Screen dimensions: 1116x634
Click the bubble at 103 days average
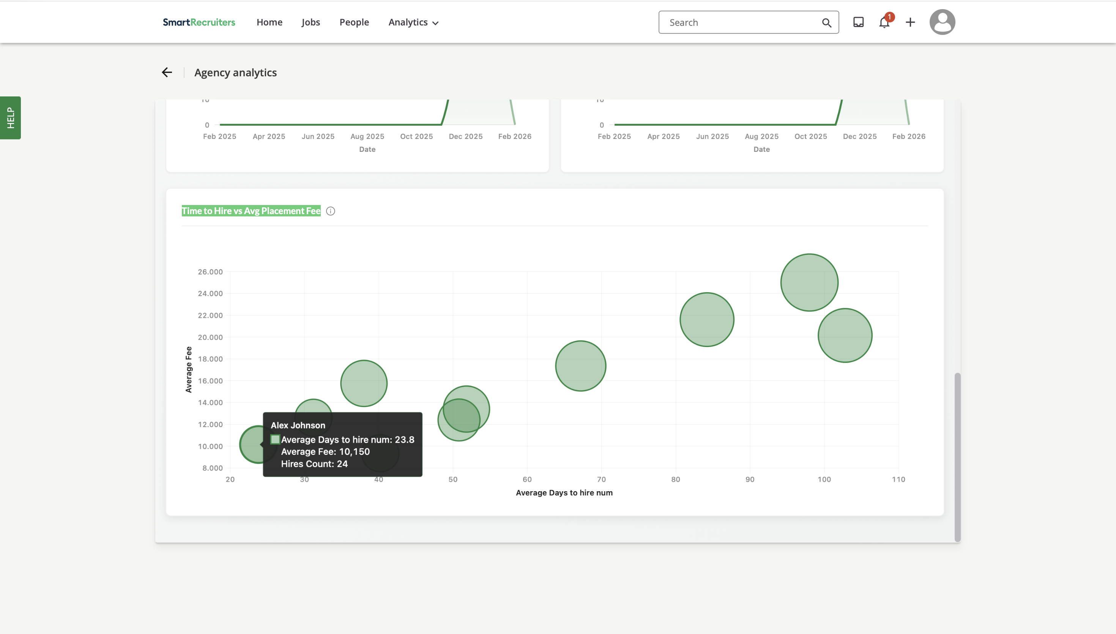[845, 335]
